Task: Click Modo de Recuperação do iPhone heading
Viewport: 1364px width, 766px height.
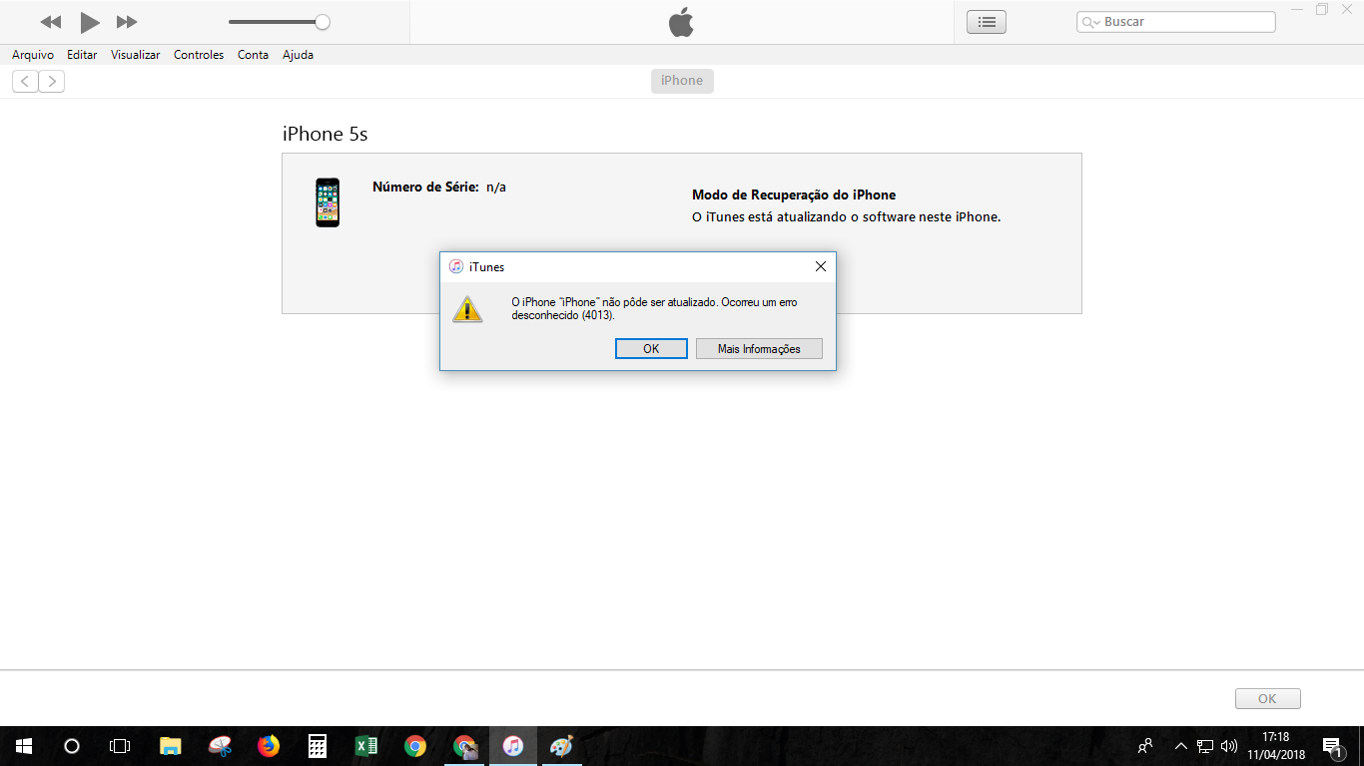Action: (x=794, y=194)
